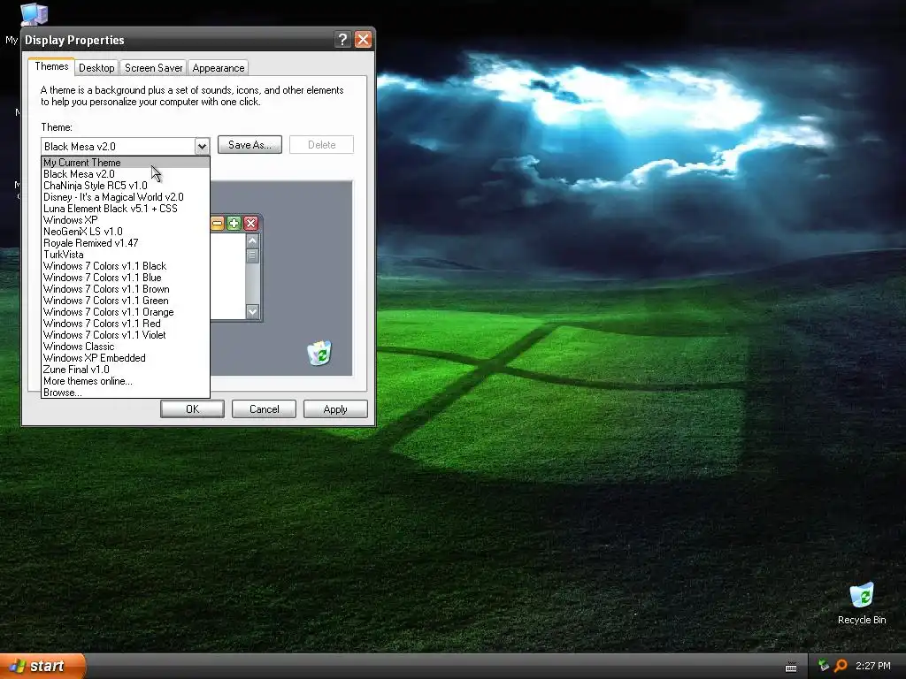The height and width of the screenshot is (679, 906).
Task: Select Windows 7 Colors v1.1 Black
Action: [x=126, y=266]
